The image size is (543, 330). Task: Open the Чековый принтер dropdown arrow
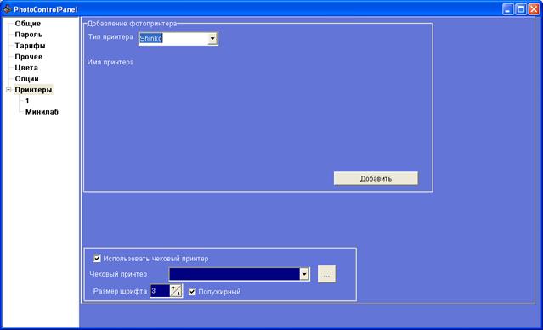304,274
